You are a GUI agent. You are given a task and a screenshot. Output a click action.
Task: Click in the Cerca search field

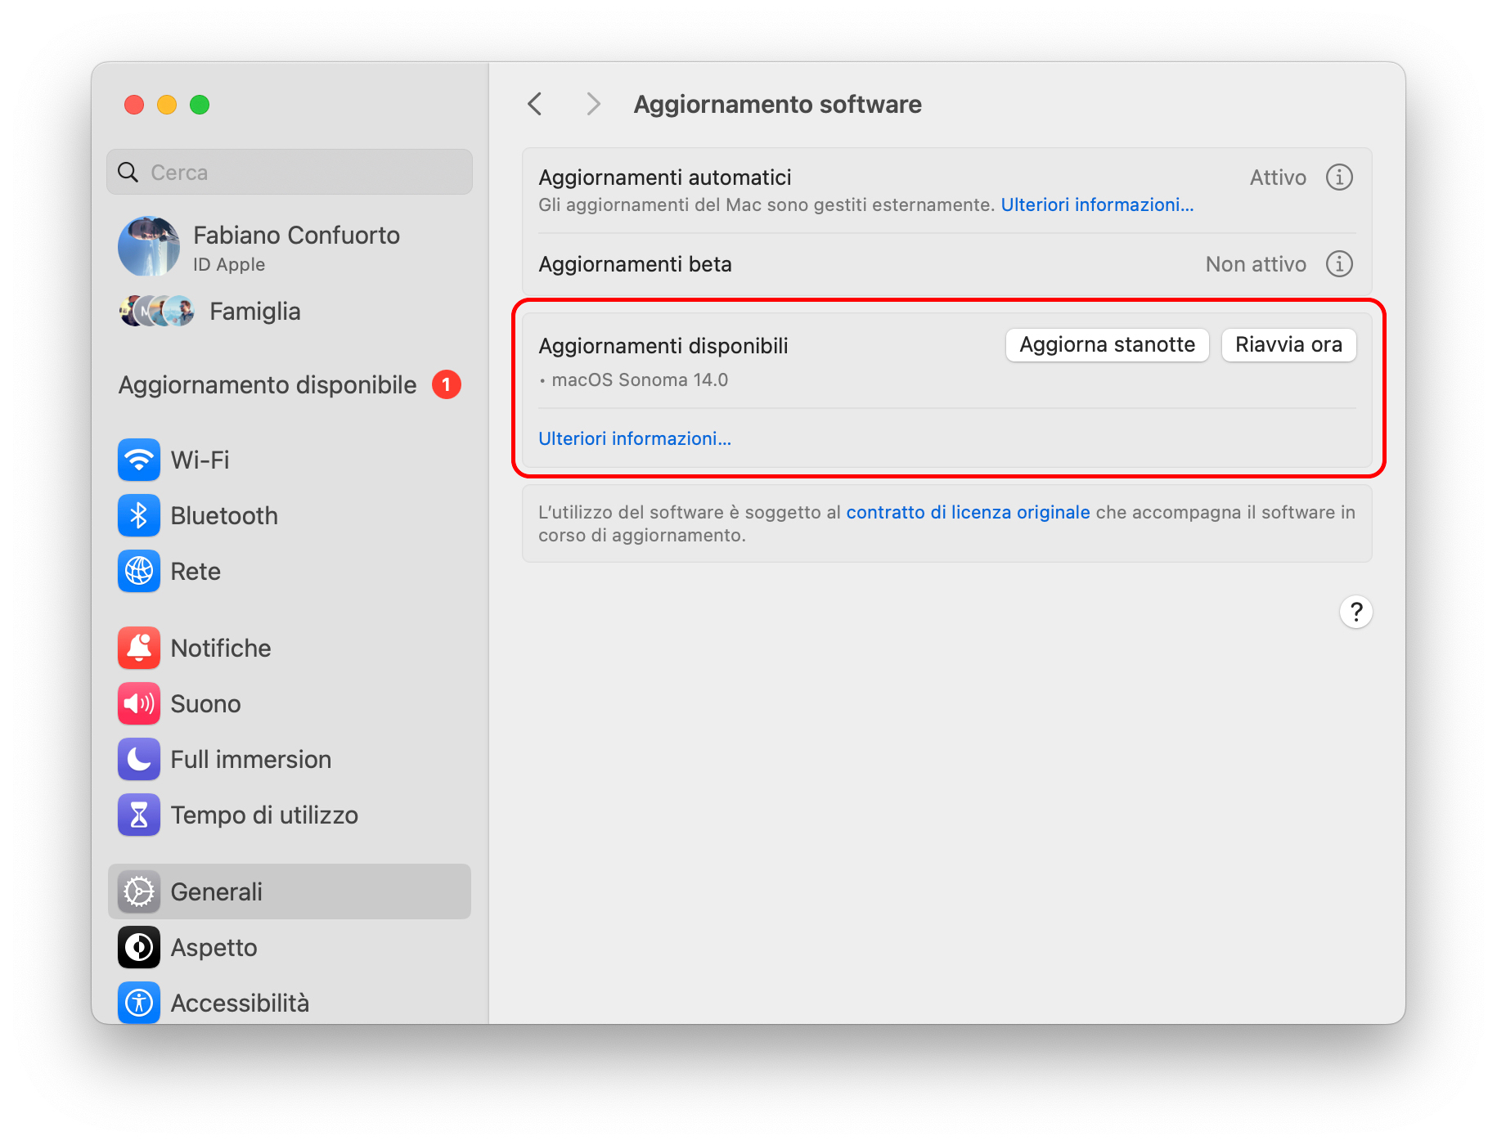pos(290,172)
